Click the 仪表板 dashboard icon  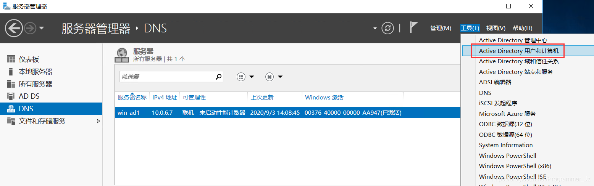(x=11, y=59)
